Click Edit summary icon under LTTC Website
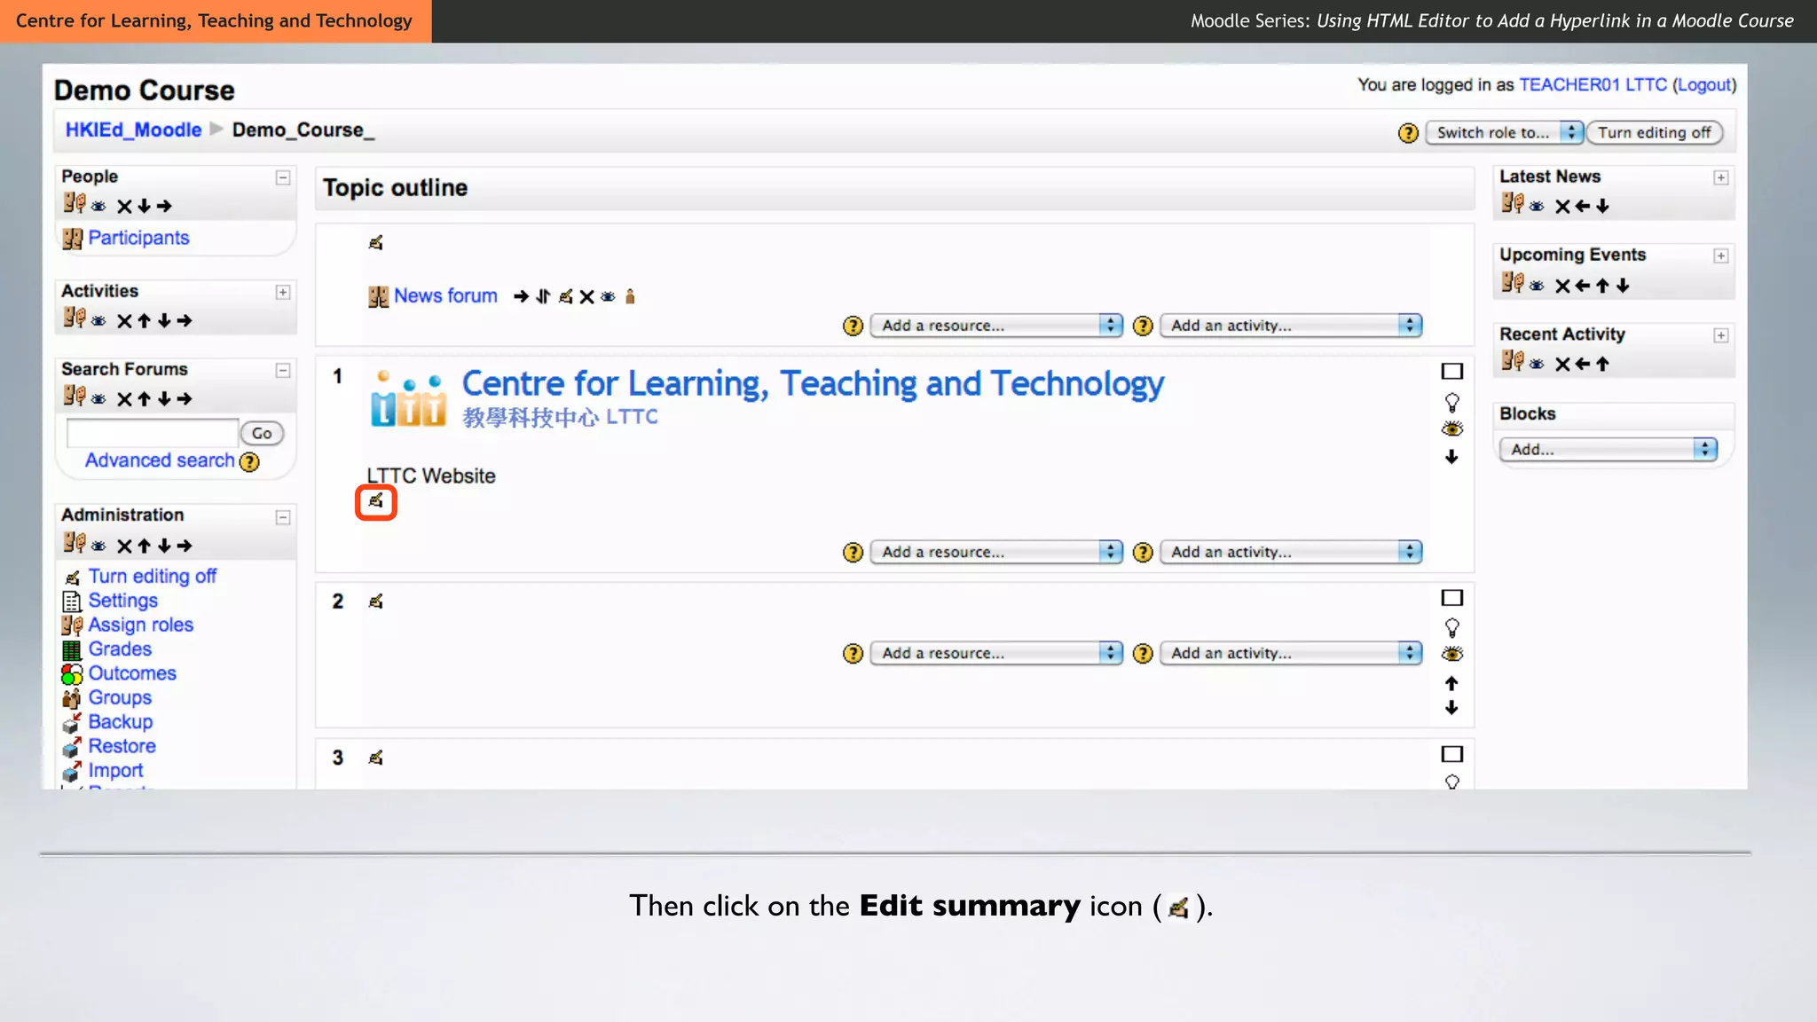1817x1022 pixels. point(375,501)
